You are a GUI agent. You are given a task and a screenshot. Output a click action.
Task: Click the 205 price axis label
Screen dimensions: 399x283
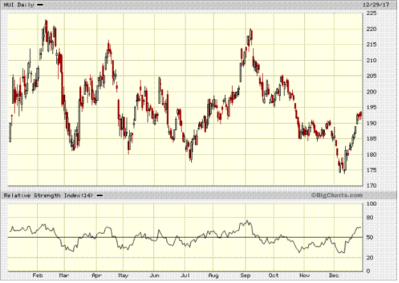[372, 76]
